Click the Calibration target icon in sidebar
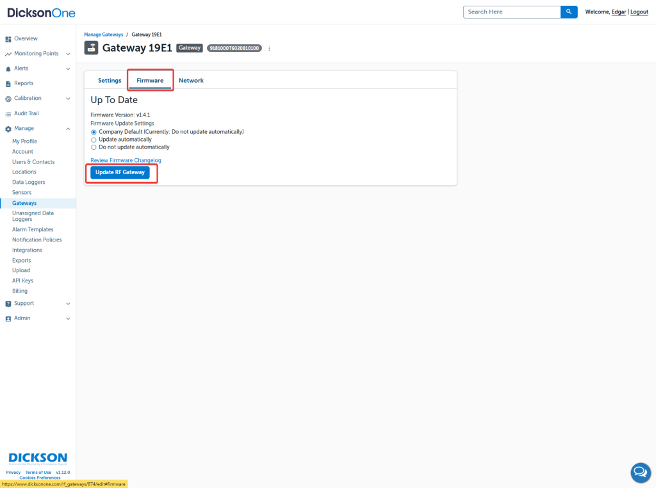 pos(8,99)
